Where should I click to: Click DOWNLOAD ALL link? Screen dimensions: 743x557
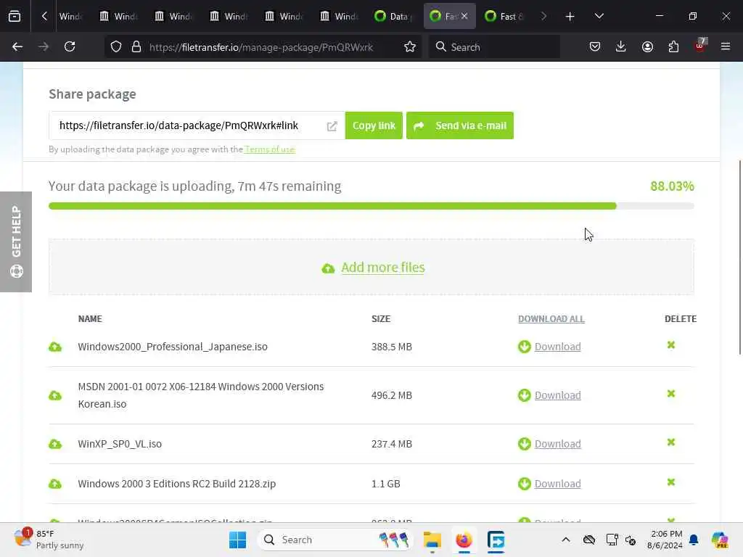coord(551,319)
